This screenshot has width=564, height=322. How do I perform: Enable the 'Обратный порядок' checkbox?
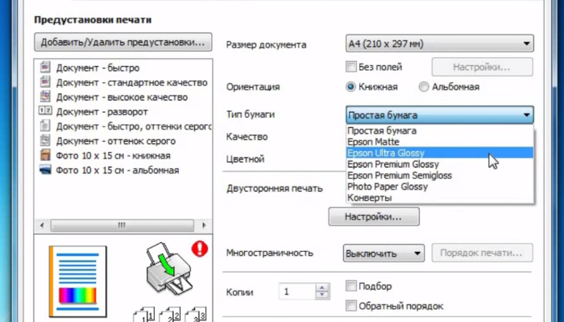(x=350, y=306)
